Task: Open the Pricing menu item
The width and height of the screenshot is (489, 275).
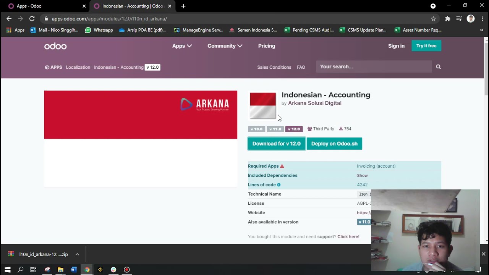Action: 267,46
